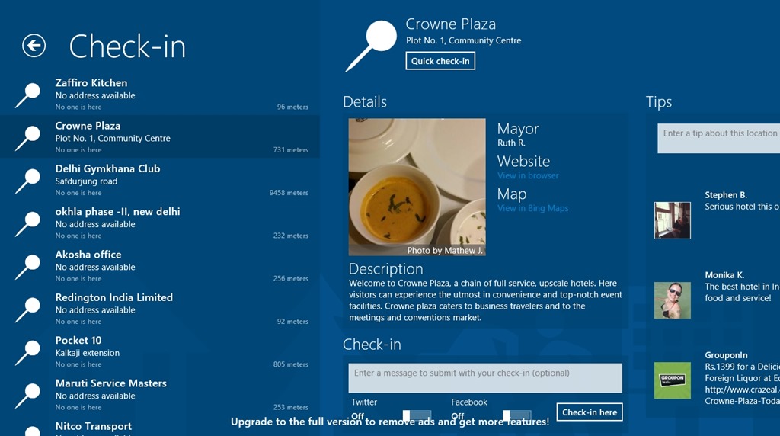
Task: Select the Maruti Service Masters pin icon
Action: click(27, 396)
